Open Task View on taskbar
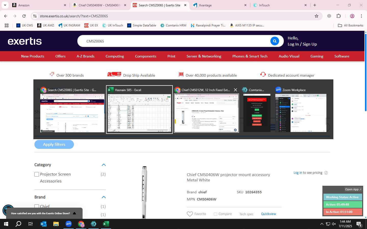The image size is (367, 229). pos(31,224)
